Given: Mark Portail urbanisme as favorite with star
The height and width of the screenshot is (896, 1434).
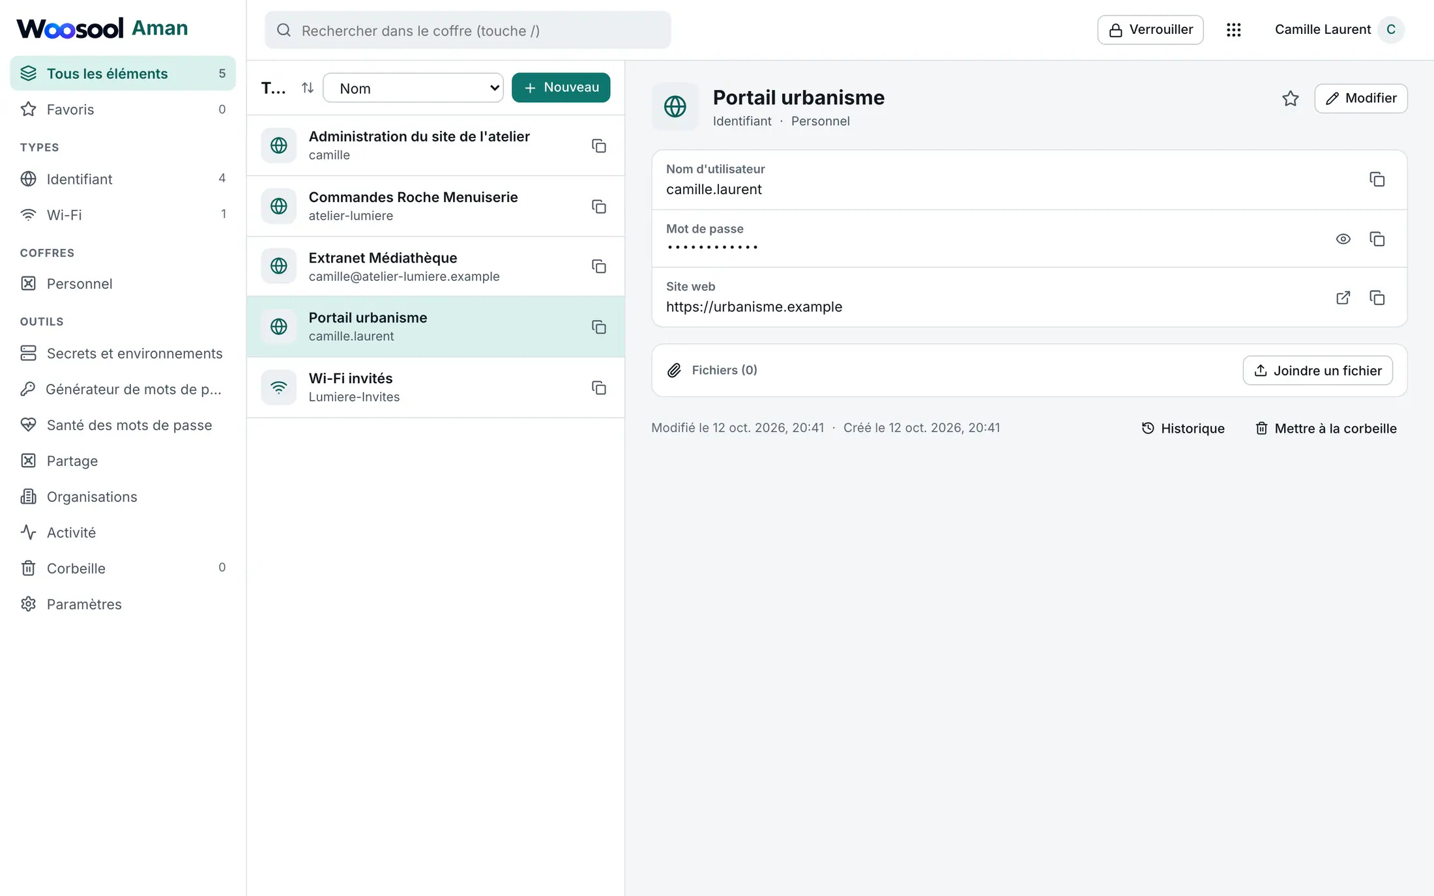Looking at the screenshot, I should click(x=1290, y=98).
